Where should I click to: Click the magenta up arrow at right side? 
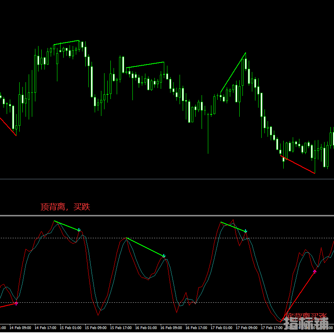315,271
